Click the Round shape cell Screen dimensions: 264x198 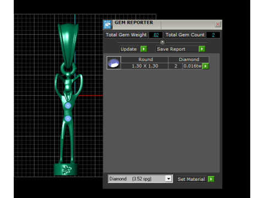(x=145, y=59)
